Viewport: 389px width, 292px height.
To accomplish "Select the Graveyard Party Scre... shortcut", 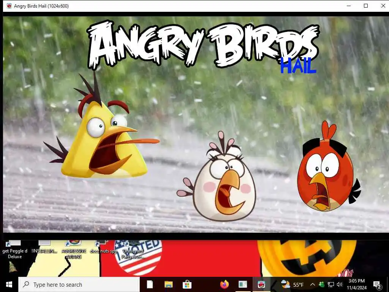I will [133, 250].
